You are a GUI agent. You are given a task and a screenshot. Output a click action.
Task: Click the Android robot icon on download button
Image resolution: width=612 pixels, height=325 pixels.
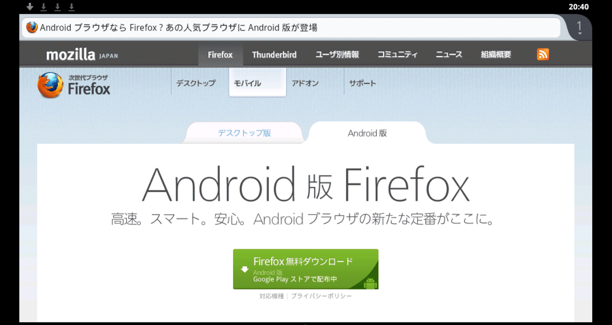[x=370, y=283]
